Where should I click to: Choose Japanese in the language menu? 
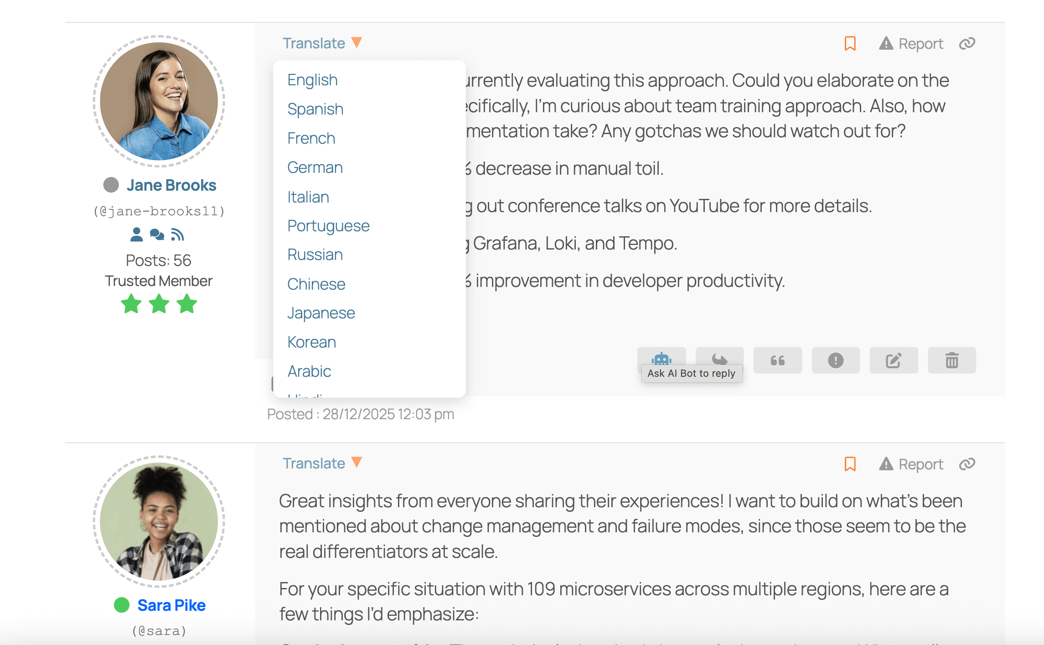tap(321, 313)
